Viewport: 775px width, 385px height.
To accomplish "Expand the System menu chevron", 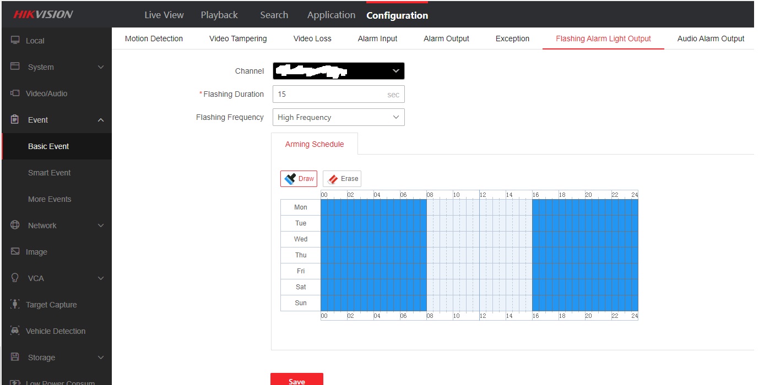I will click(x=100, y=67).
